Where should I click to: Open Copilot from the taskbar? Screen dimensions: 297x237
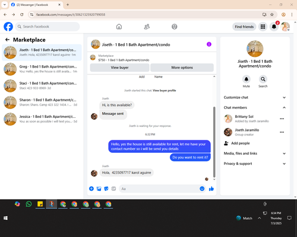click(x=17, y=204)
